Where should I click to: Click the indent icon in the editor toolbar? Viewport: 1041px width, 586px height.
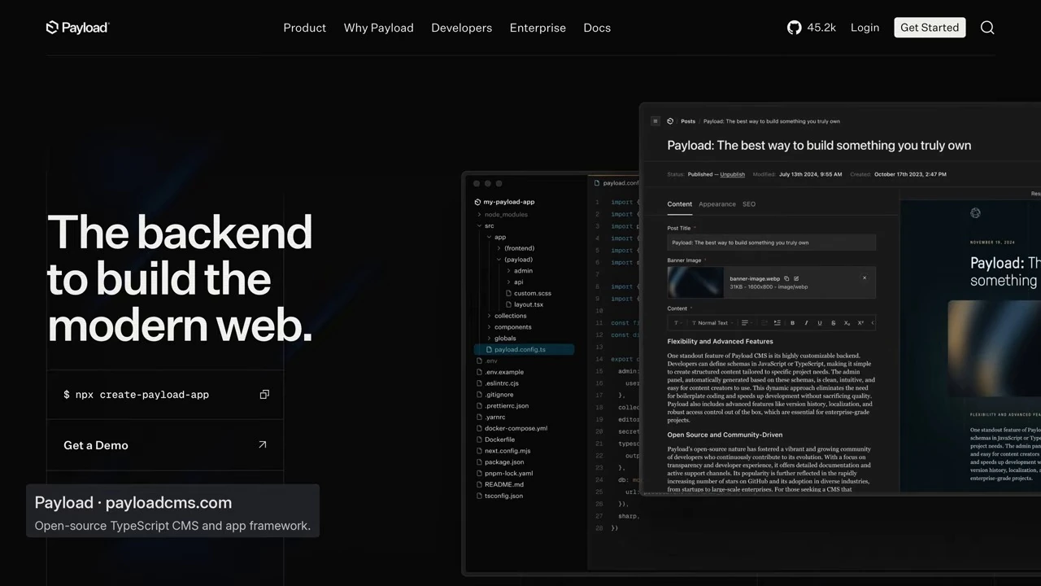pos(777,323)
